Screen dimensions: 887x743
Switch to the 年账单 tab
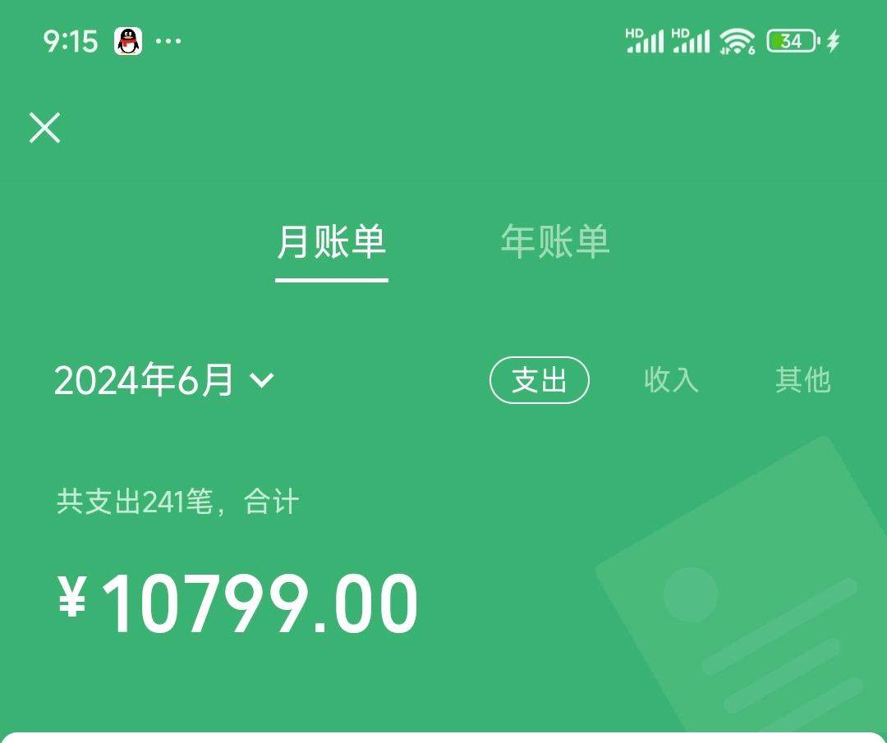(555, 242)
